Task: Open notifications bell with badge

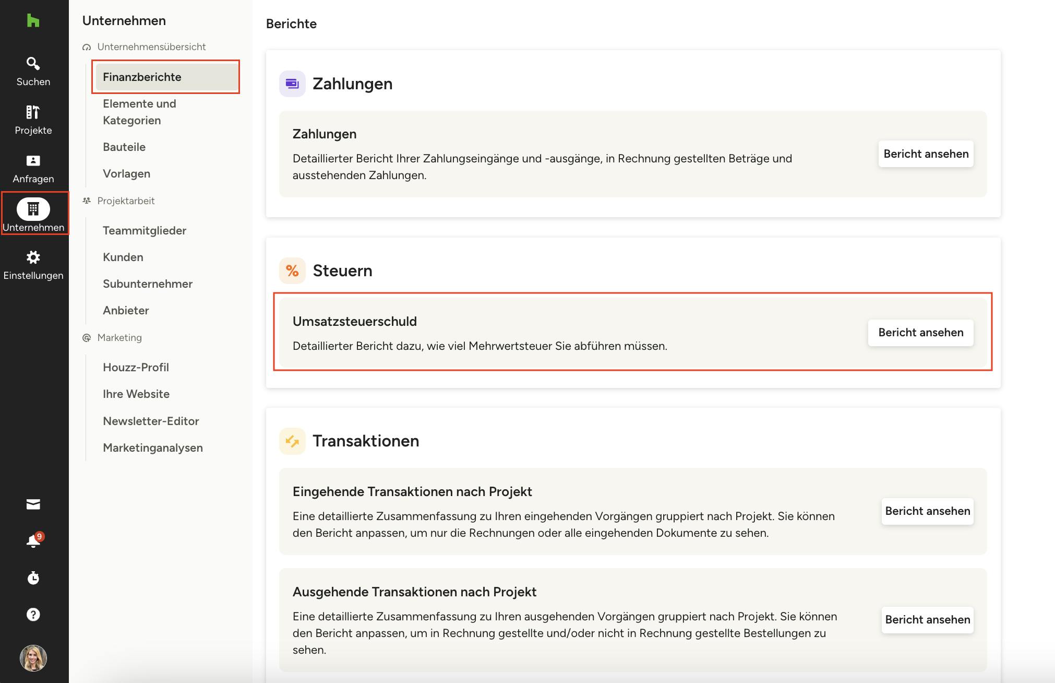Action: point(33,541)
